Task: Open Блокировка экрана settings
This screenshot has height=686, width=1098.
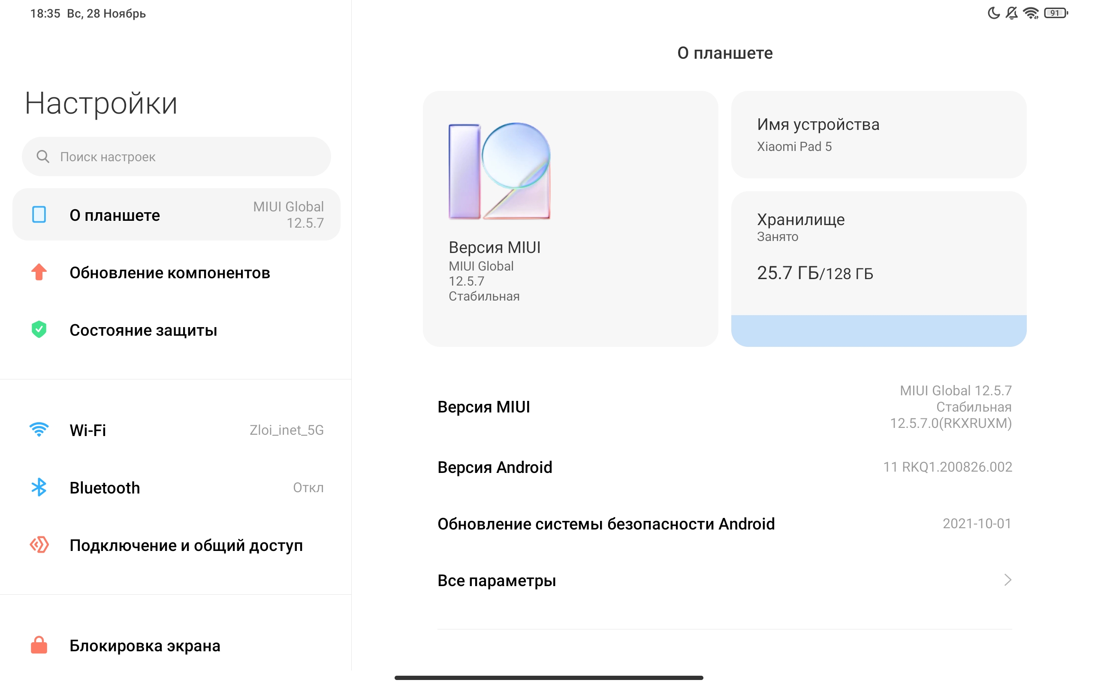Action: click(x=145, y=646)
